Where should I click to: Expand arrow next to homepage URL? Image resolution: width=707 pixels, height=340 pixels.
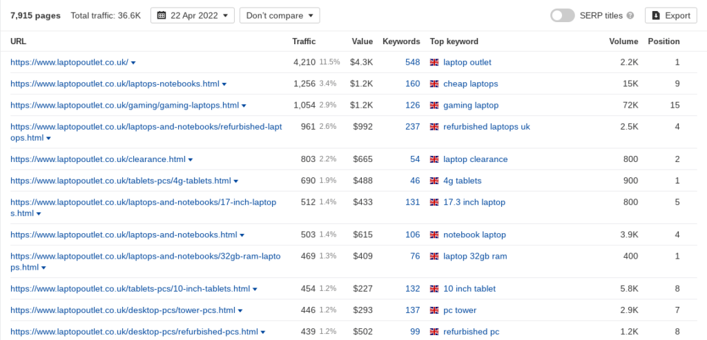(x=133, y=63)
